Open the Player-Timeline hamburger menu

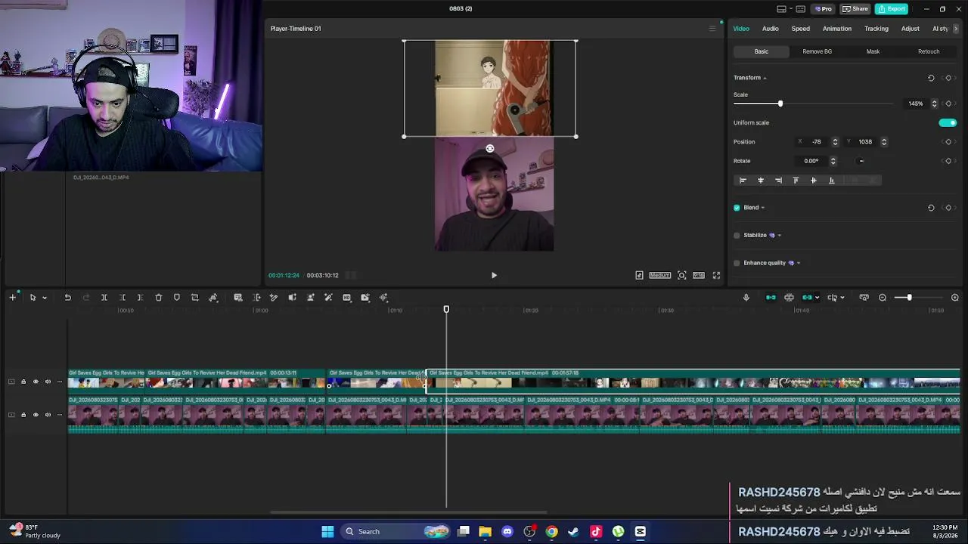tap(712, 29)
